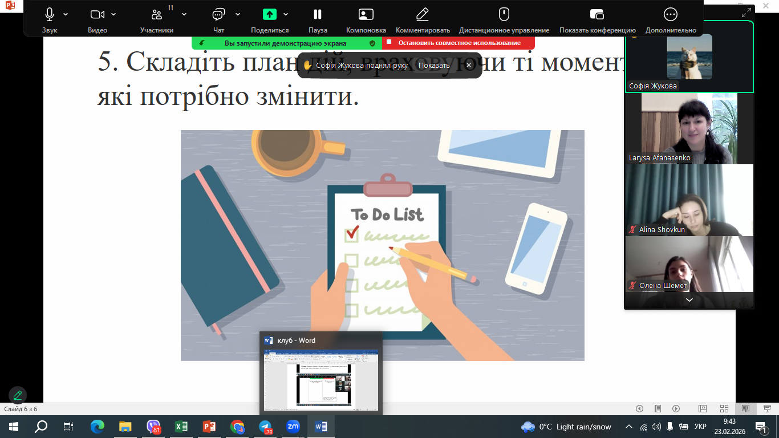Image resolution: width=779 pixels, height=438 pixels.
Task: Pause screen sharing with Пауза
Action: [x=318, y=20]
